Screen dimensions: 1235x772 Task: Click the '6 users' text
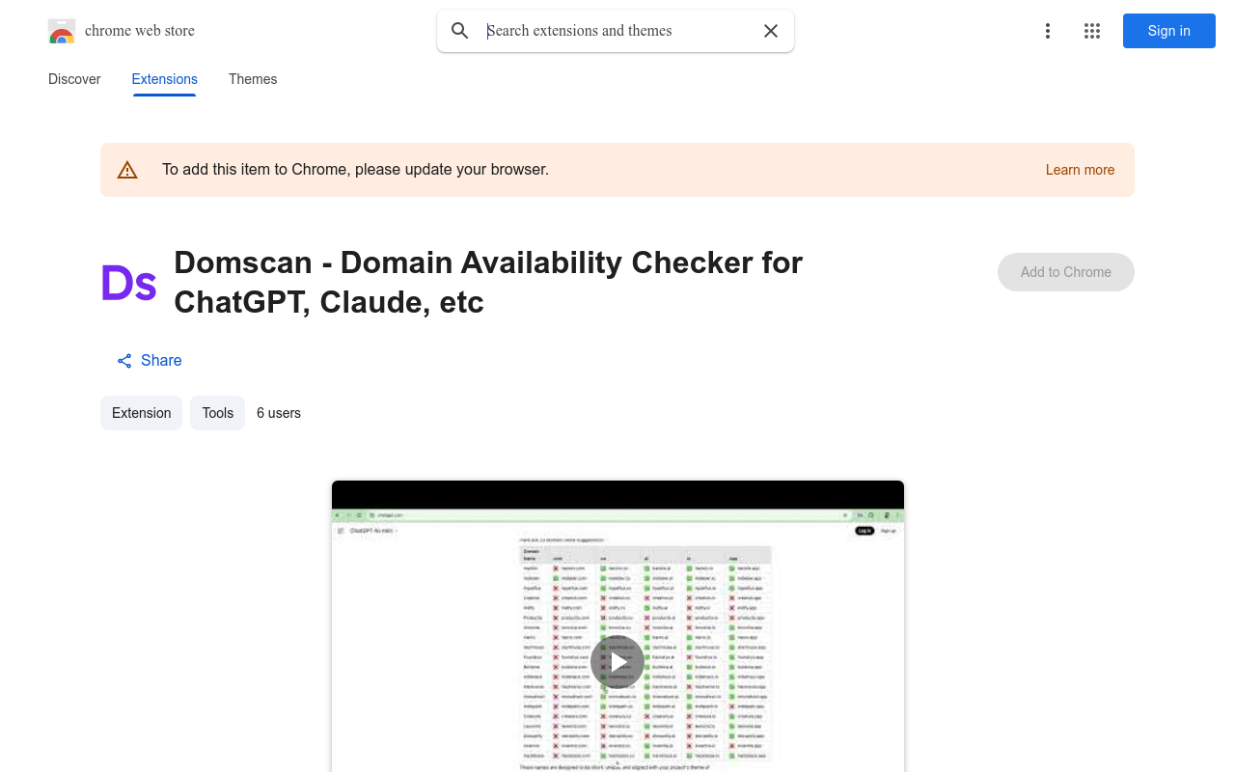point(279,413)
